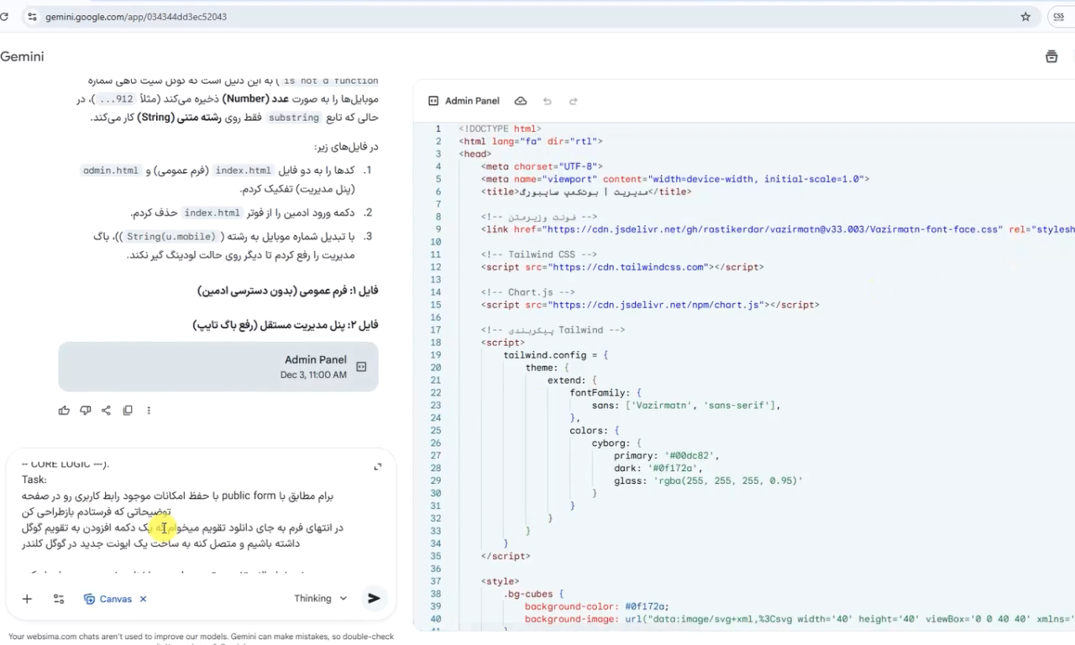Open the tools settings icon in prompt bar
Screen dimensions: 1075x645
click(59, 599)
